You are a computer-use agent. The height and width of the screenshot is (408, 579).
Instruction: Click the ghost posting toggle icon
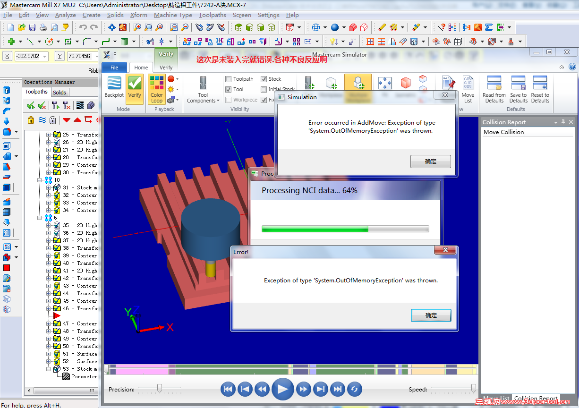click(52, 119)
